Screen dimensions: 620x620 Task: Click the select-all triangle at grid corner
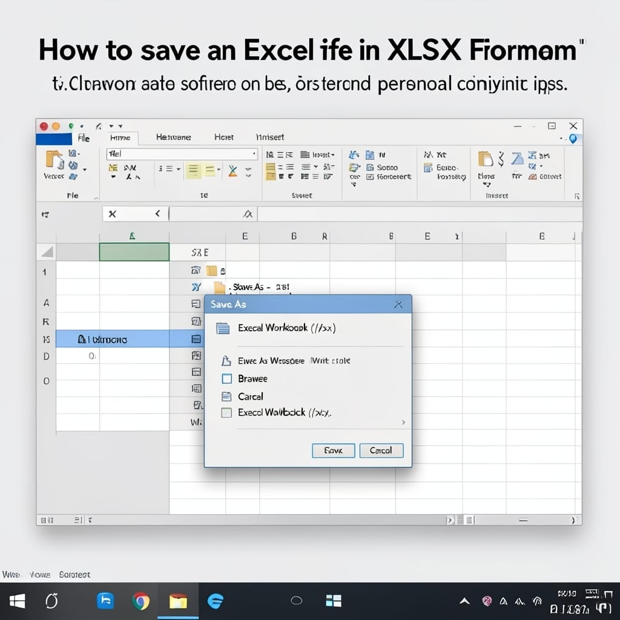click(47, 252)
